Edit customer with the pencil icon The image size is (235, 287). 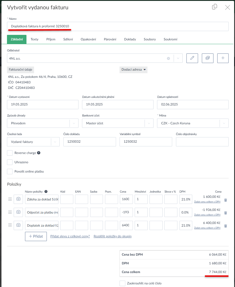tap(192, 58)
